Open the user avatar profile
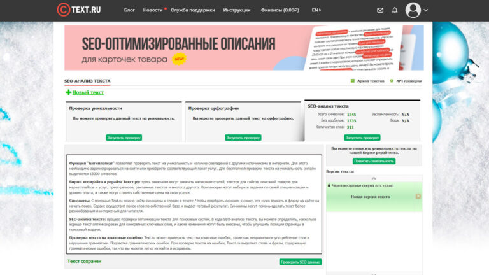The width and height of the screenshot is (489, 275). click(x=413, y=10)
